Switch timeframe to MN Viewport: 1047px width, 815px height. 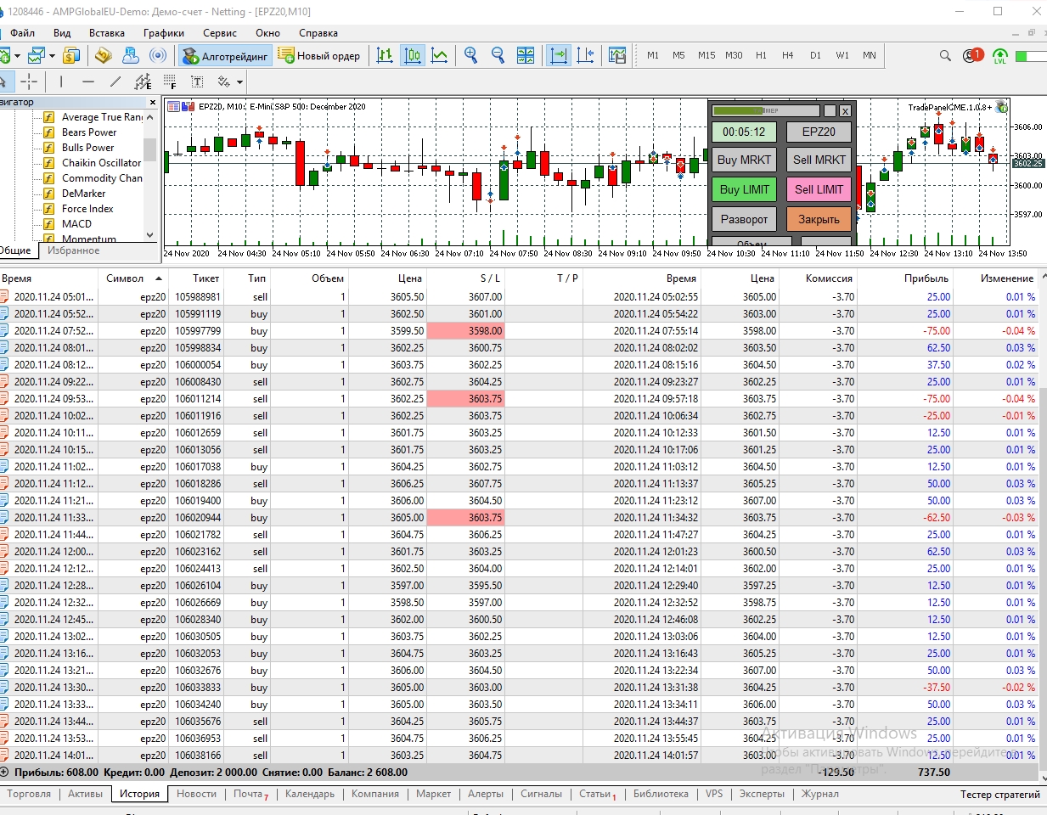pos(870,55)
